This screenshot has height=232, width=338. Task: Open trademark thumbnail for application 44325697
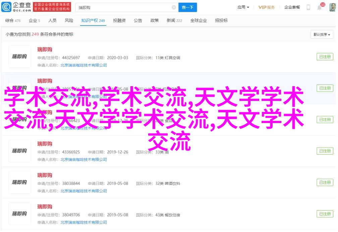pyautogui.click(x=19, y=57)
